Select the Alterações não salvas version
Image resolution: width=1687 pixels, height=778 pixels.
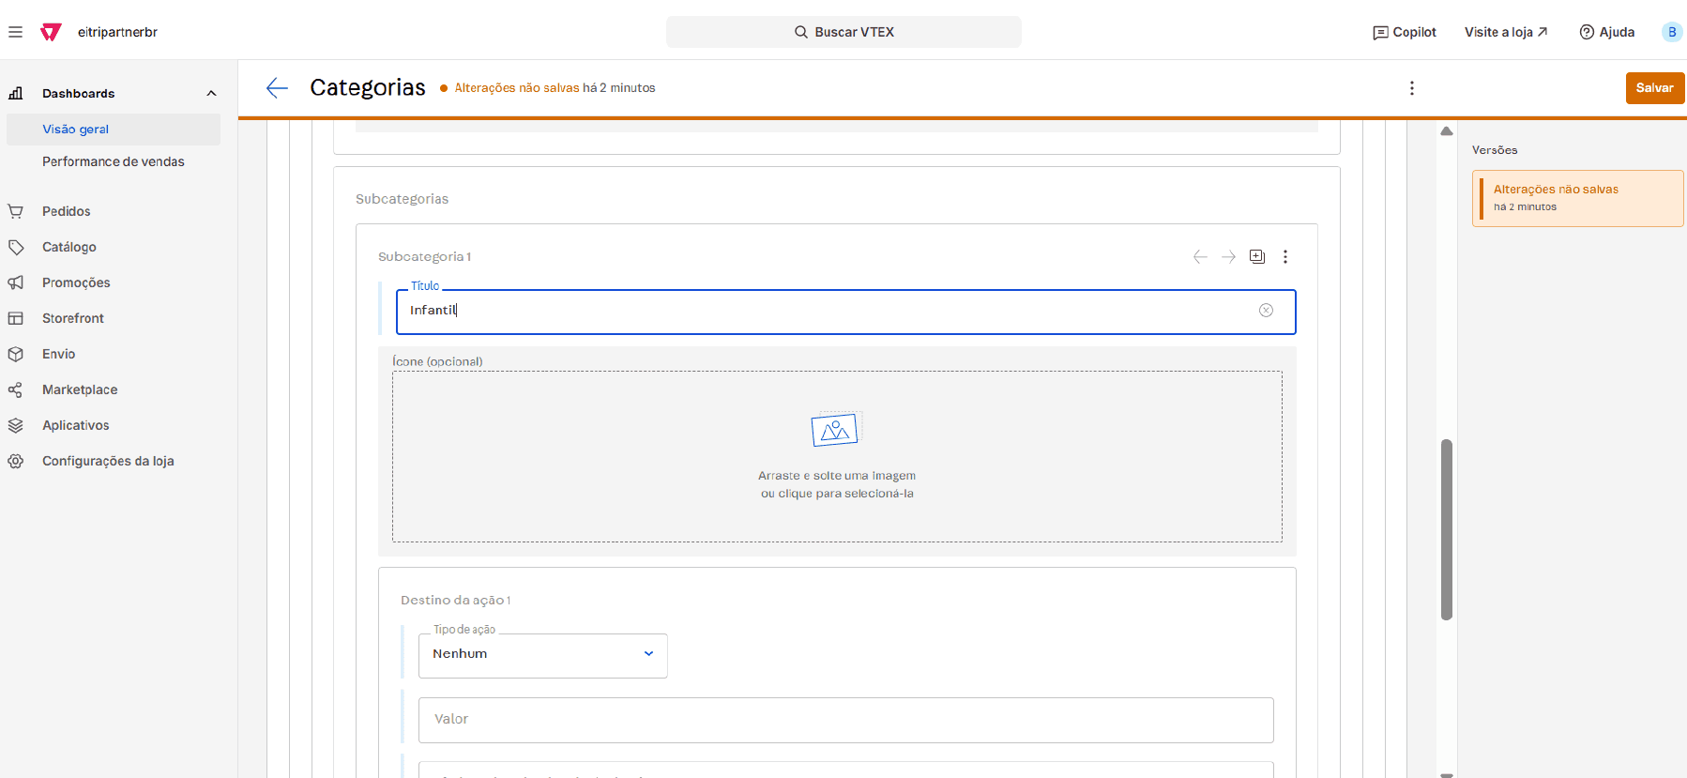pyautogui.click(x=1577, y=198)
